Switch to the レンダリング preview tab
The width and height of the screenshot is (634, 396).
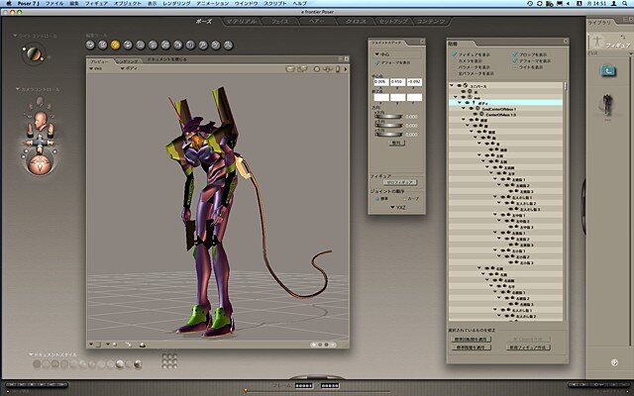point(128,61)
